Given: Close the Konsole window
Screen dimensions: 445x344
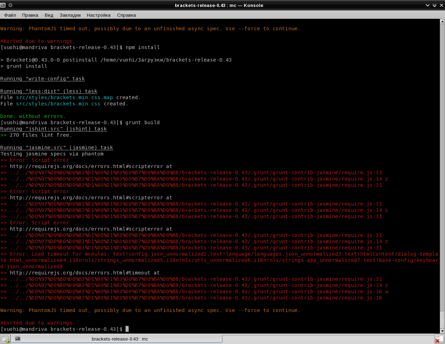Looking at the screenshot, I should pos(441,5).
